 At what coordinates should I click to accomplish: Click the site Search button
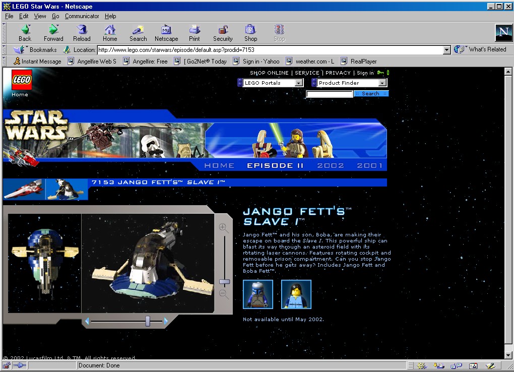(371, 93)
